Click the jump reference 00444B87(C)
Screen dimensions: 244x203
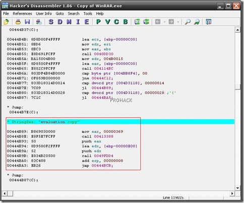click(23, 180)
